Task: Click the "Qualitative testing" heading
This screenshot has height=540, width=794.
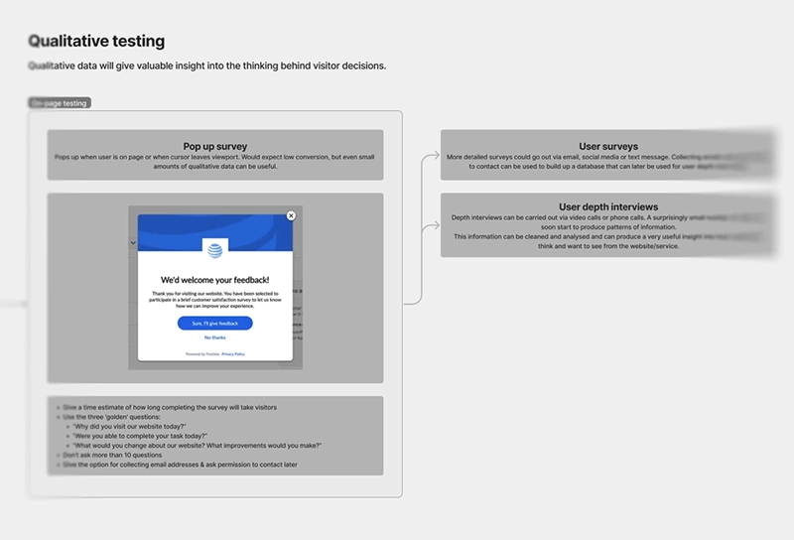Action: 96,41
